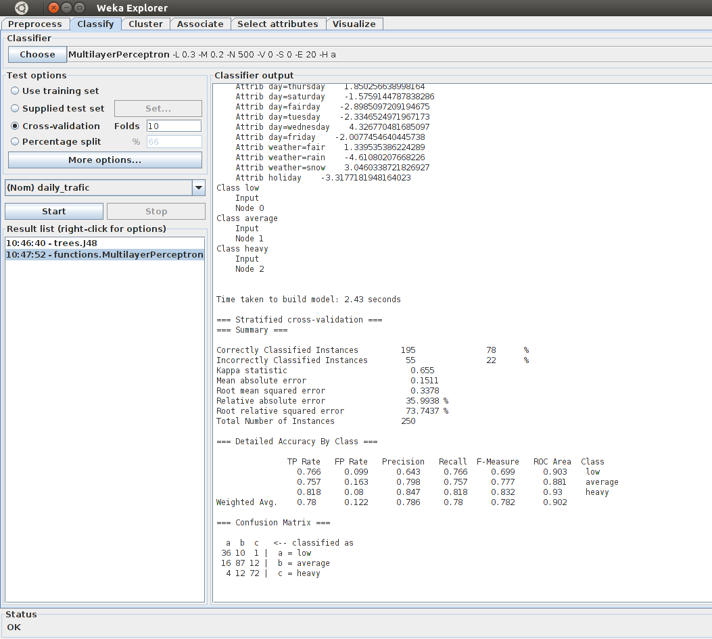
Task: Click the 'Mean absolute error' line
Action: coord(327,381)
